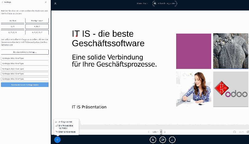Click the Benutzerdefinierte Umfrage... button
This screenshot has height=144, width=249.
click(25, 52)
